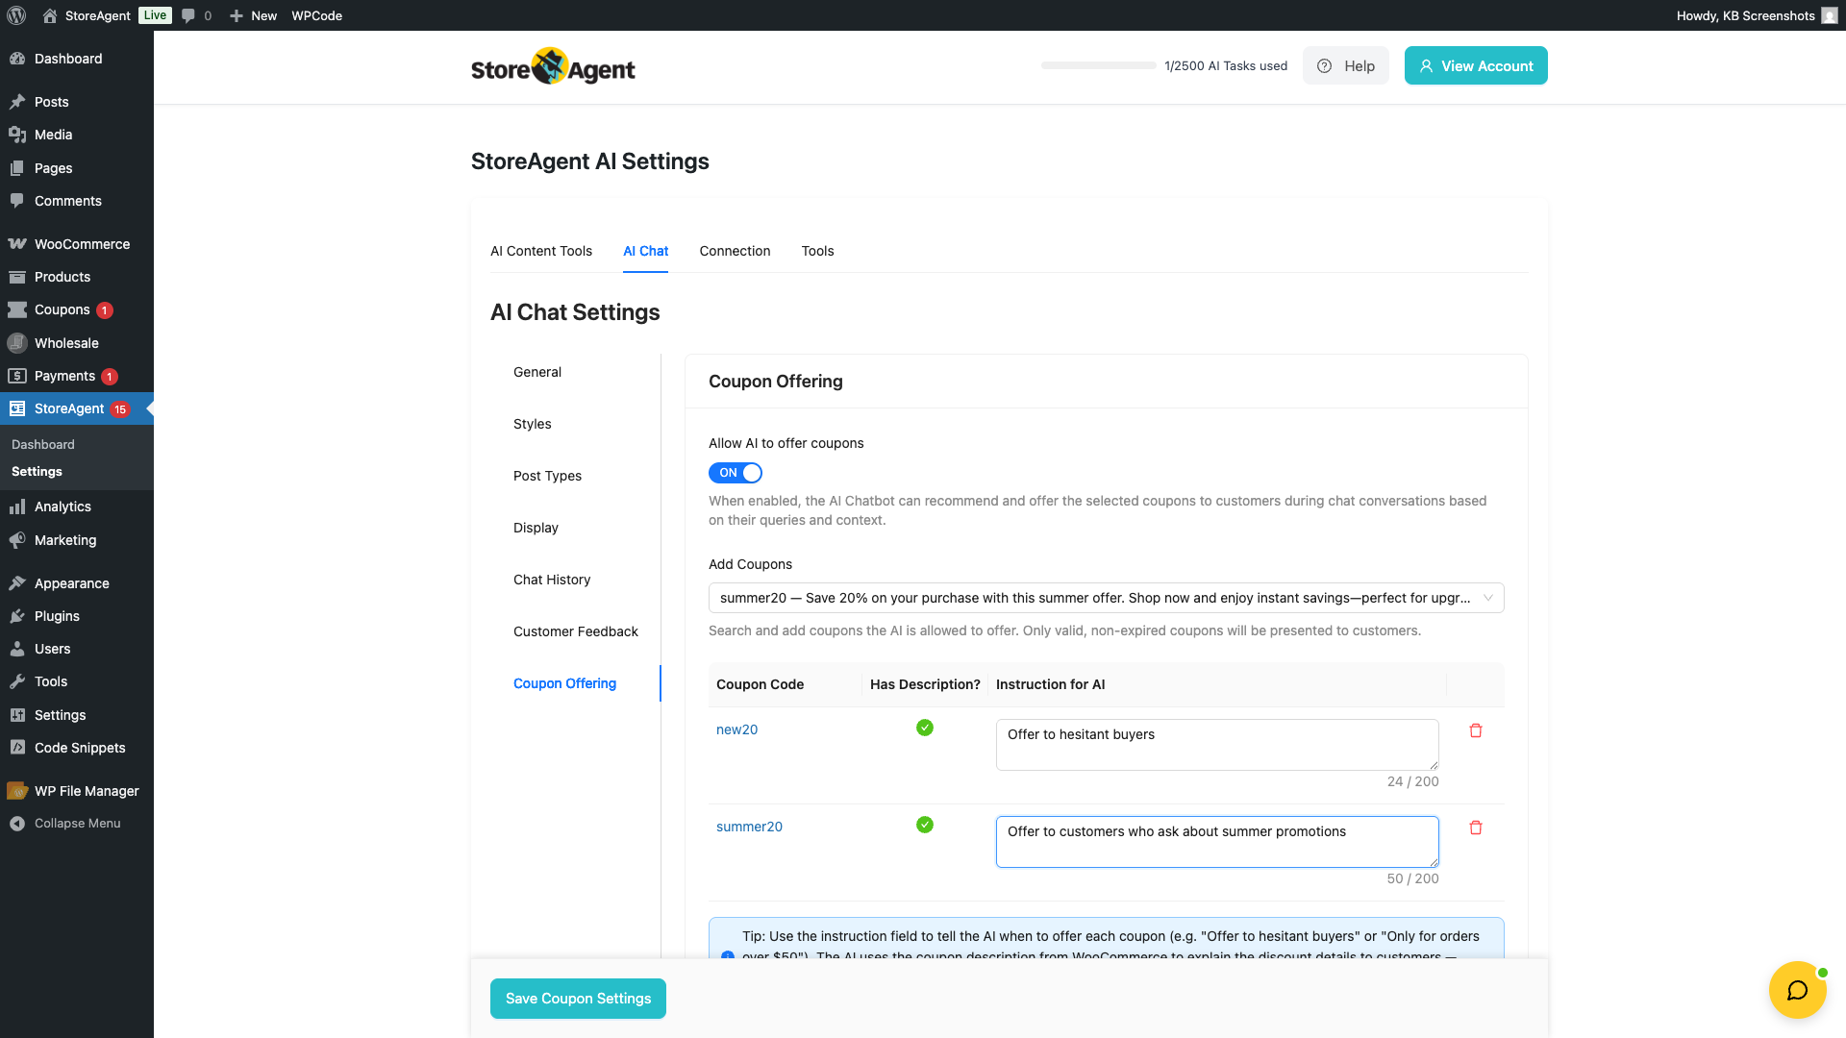Screen dimensions: 1846x1038
Task: Turn off Allow AI to offer coupons
Action: pos(736,473)
